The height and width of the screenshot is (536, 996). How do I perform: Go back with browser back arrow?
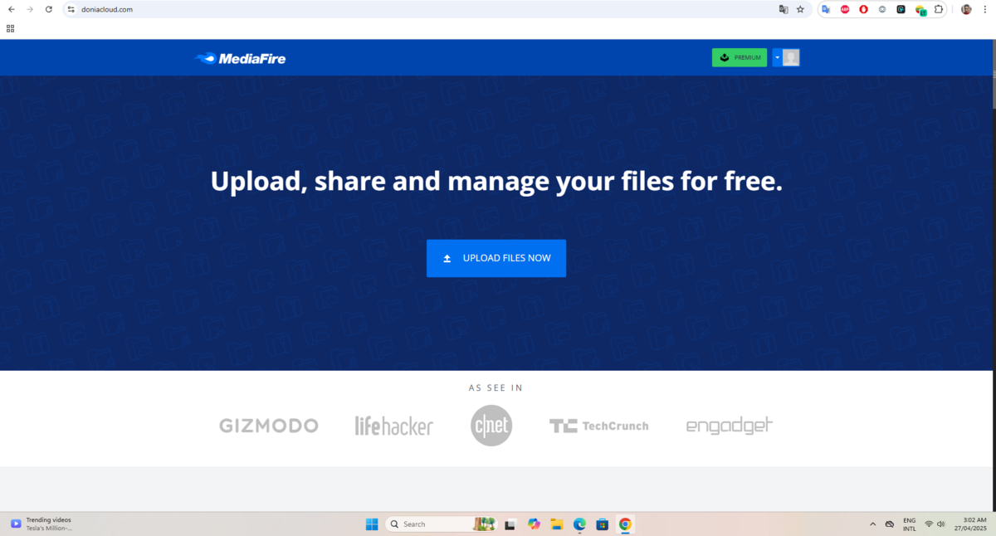12,9
